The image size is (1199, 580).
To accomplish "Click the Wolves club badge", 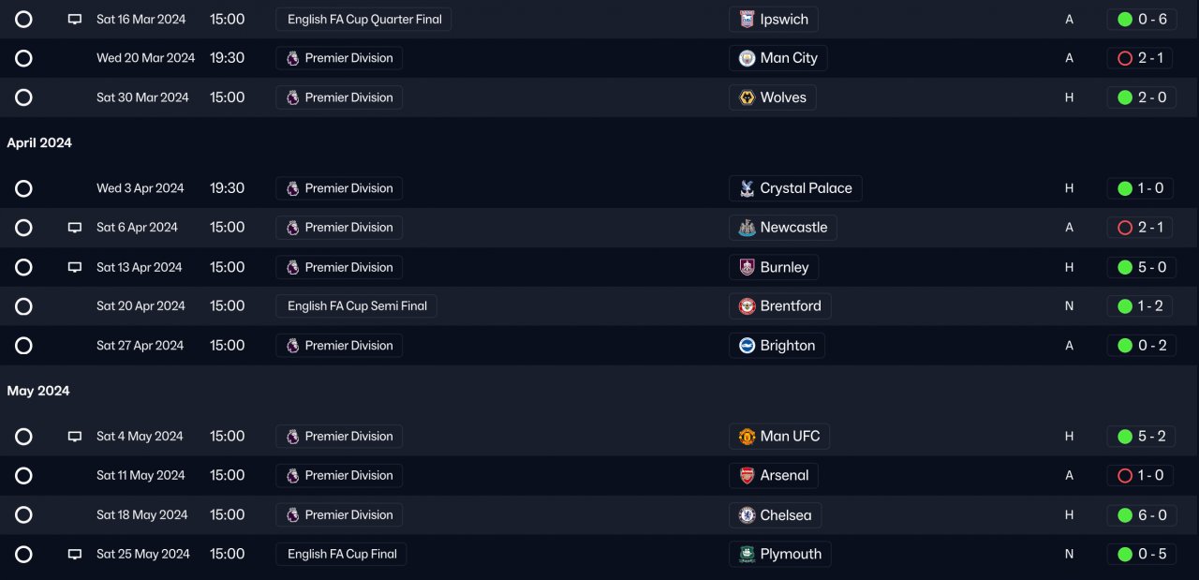I will [747, 97].
